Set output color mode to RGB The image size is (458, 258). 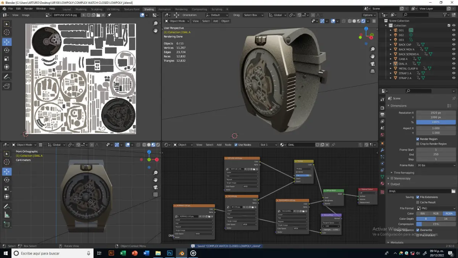point(436,214)
